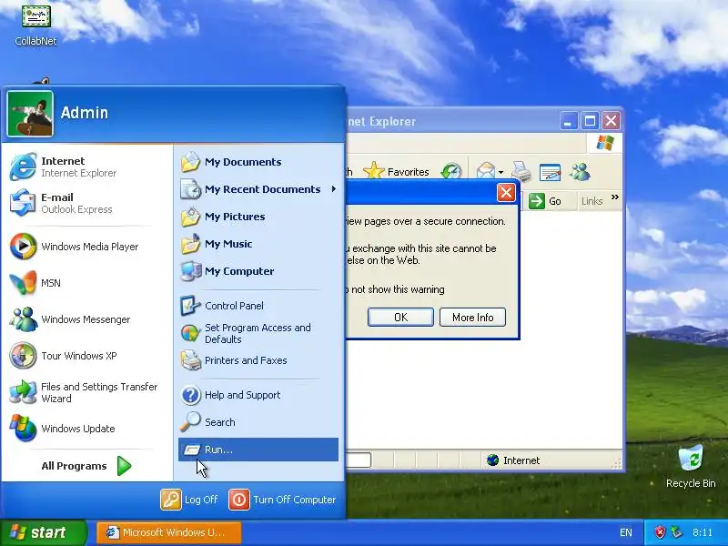The image size is (728, 546).
Task: Open Printers and Faxes
Action: tap(258, 360)
